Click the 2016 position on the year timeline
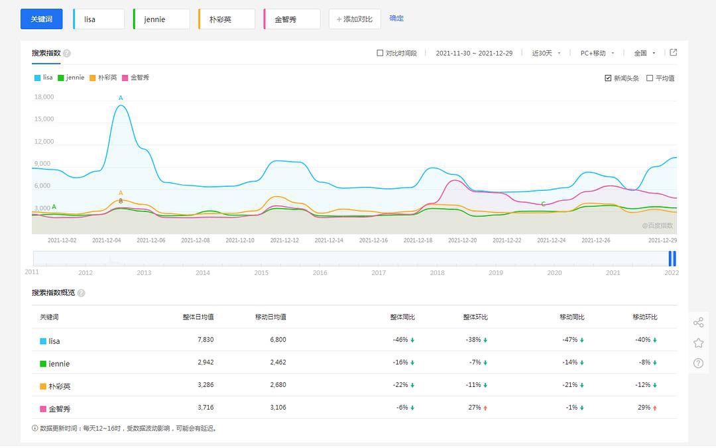Screen dimensions: 716x448 pos(320,272)
